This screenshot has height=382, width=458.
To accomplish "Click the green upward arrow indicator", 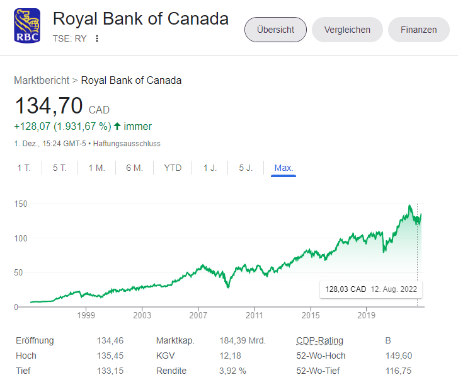I will [x=117, y=126].
